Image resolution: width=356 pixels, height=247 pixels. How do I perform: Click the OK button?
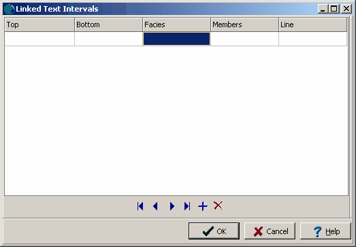(214, 231)
